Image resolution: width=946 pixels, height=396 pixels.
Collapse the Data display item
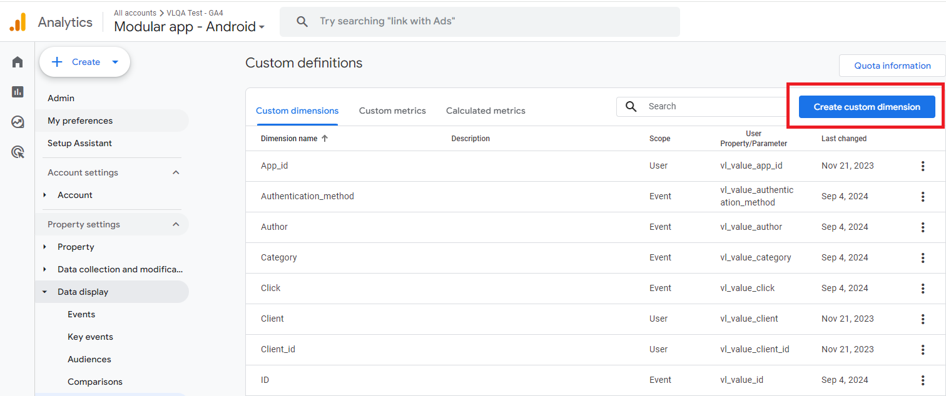click(45, 292)
